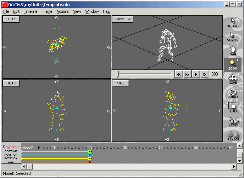Viewport: 244px width, 178px height.
Task: Click the CAMERA viewport label button
Action: pos(123,19)
